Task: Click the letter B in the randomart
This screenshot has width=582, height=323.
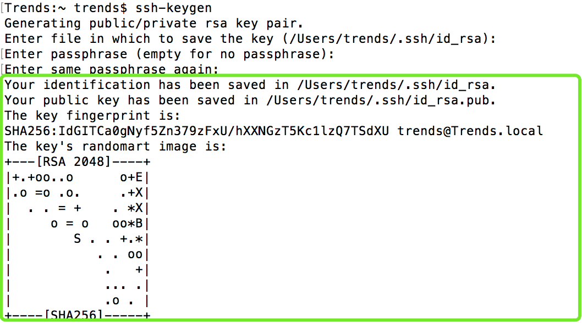Action: [x=139, y=224]
